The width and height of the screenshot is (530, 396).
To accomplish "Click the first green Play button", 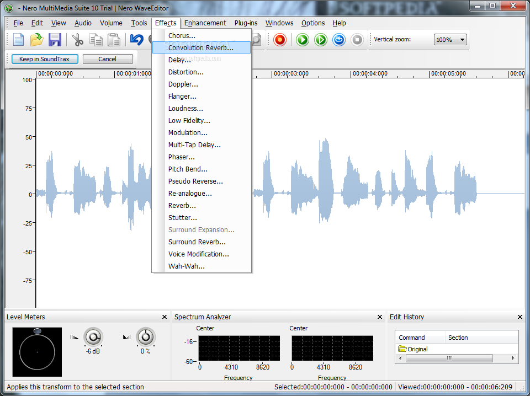I will coord(303,40).
